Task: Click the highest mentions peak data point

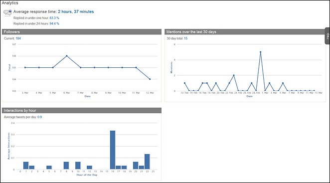Action: click(x=261, y=52)
